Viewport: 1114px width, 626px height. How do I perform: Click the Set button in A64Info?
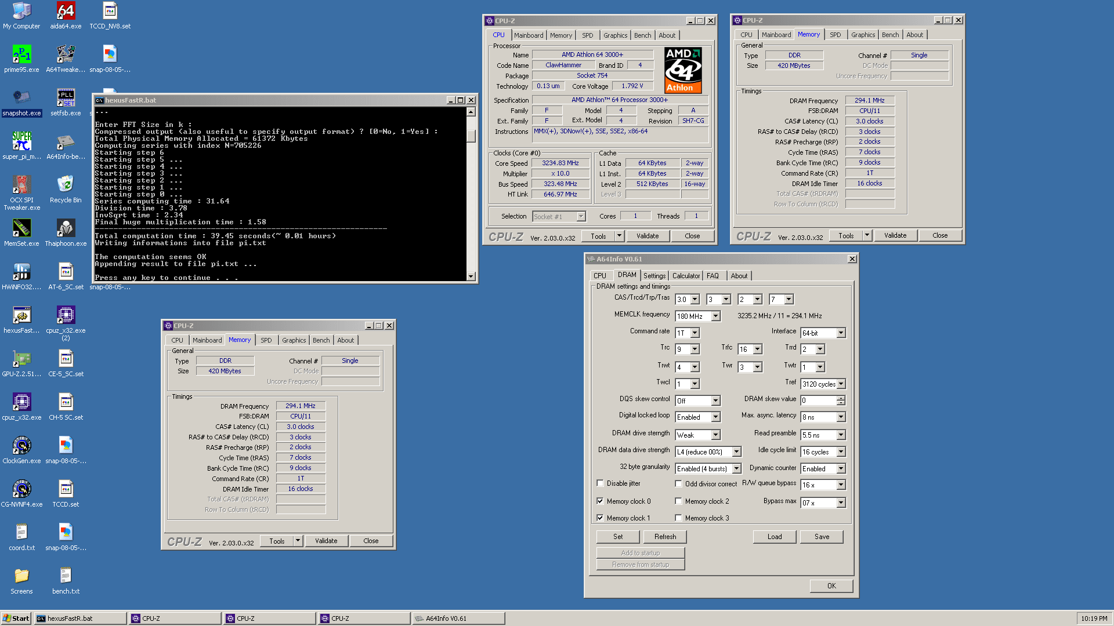click(x=618, y=537)
